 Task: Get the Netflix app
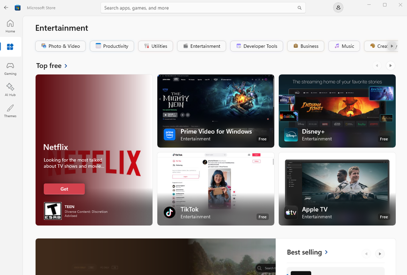(x=64, y=189)
